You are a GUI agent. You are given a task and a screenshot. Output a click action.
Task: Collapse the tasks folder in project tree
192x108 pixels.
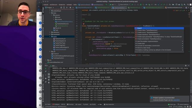(x=50, y=37)
